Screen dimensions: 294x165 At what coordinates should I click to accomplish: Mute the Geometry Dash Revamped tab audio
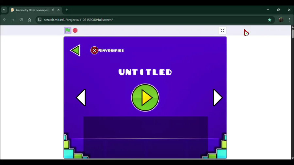point(53,10)
